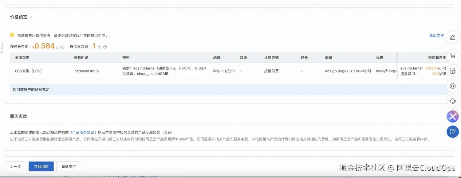Screen dimensions: 461x178
Task: Click the edit pencil icon in right sidebar
Action: pyautogui.click(x=452, y=37)
